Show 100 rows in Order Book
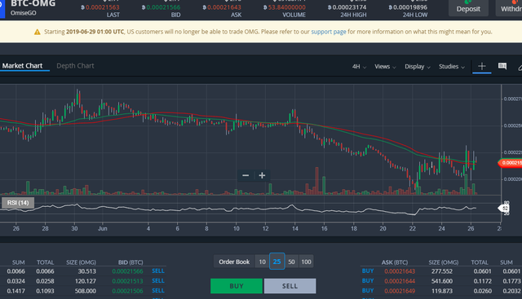 click(x=307, y=262)
